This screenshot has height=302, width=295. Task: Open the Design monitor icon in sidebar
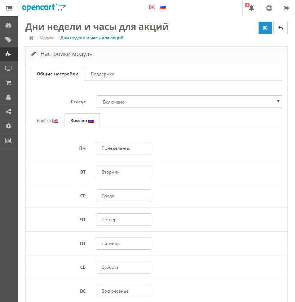click(x=9, y=68)
